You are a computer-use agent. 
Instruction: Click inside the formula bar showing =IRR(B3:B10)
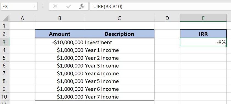click(x=160, y=7)
